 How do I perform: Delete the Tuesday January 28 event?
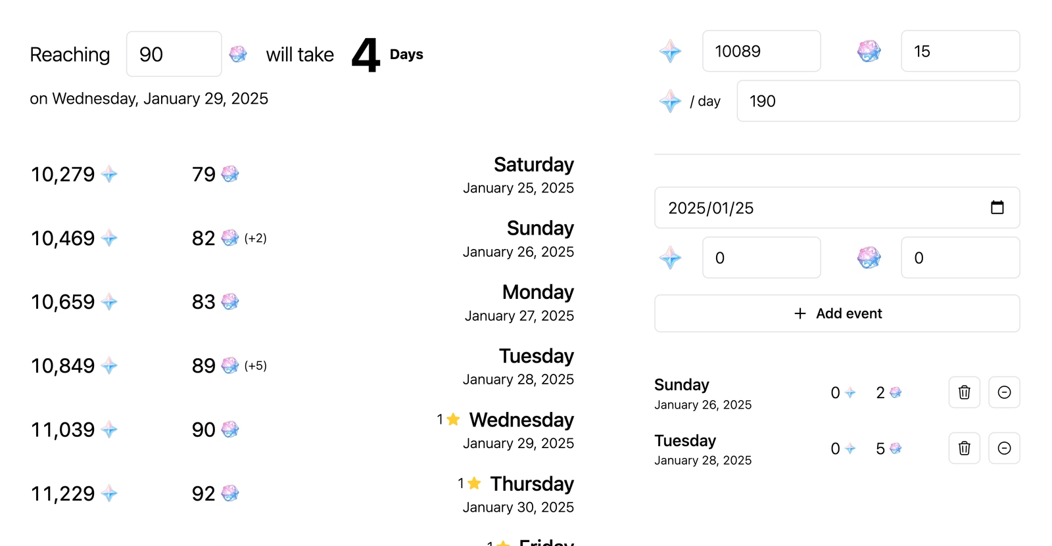click(x=964, y=448)
